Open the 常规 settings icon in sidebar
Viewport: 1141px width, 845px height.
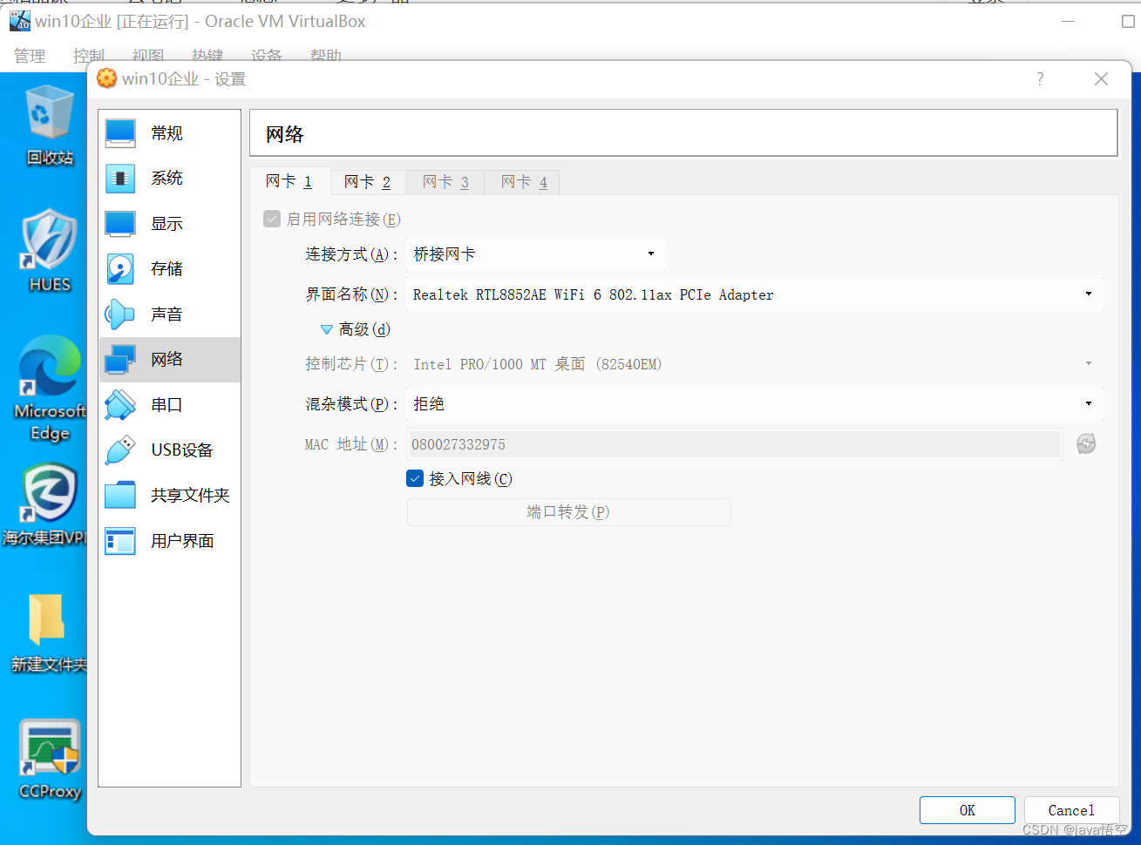[120, 132]
